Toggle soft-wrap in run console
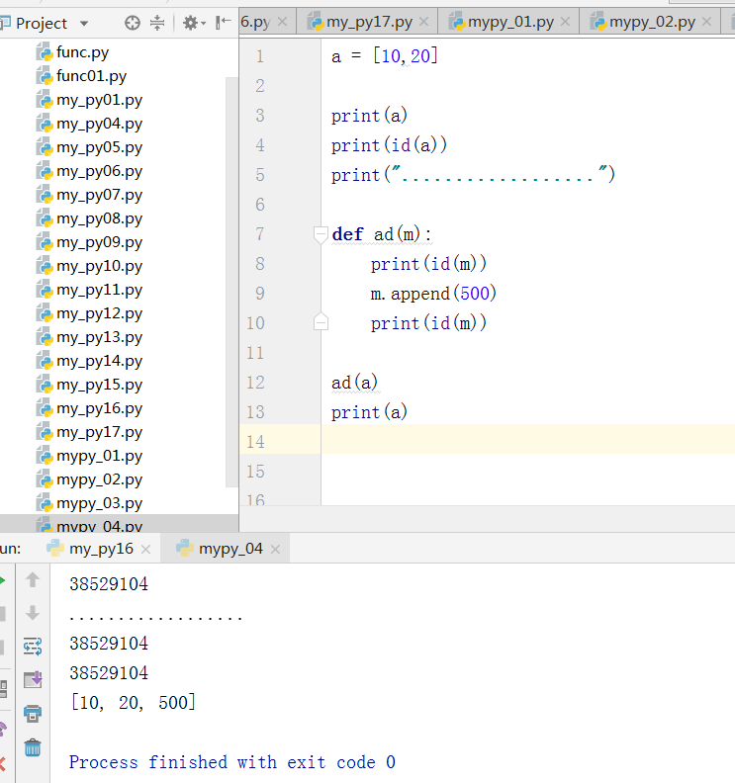This screenshot has height=783, width=735. click(33, 647)
